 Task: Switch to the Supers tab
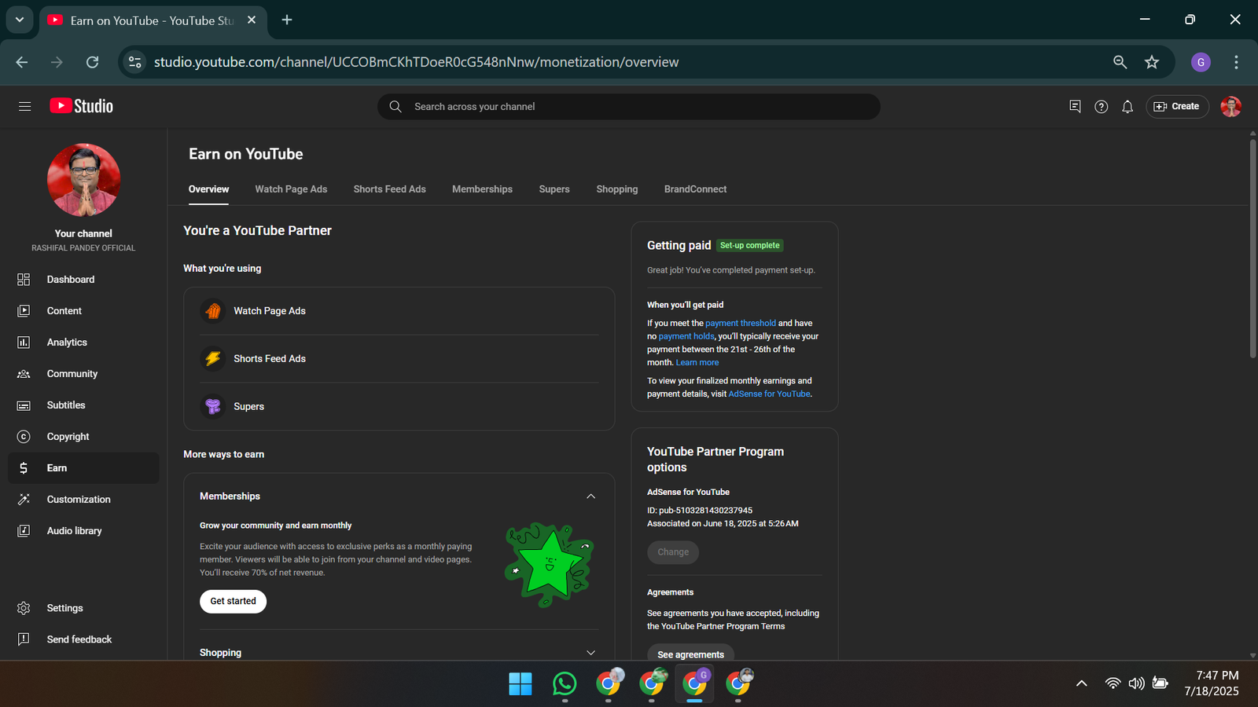coord(554,189)
